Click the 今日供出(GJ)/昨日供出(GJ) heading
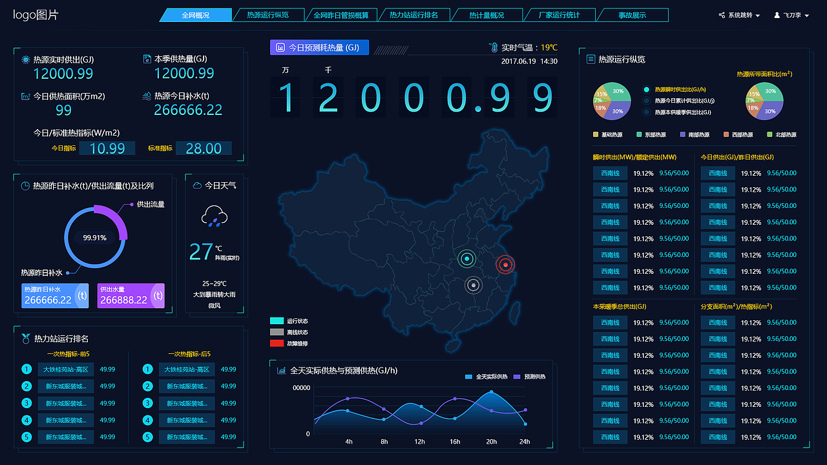The height and width of the screenshot is (465, 827). 737,157
